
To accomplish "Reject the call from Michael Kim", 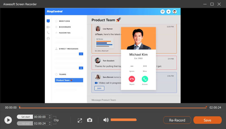I will pos(132,79).
